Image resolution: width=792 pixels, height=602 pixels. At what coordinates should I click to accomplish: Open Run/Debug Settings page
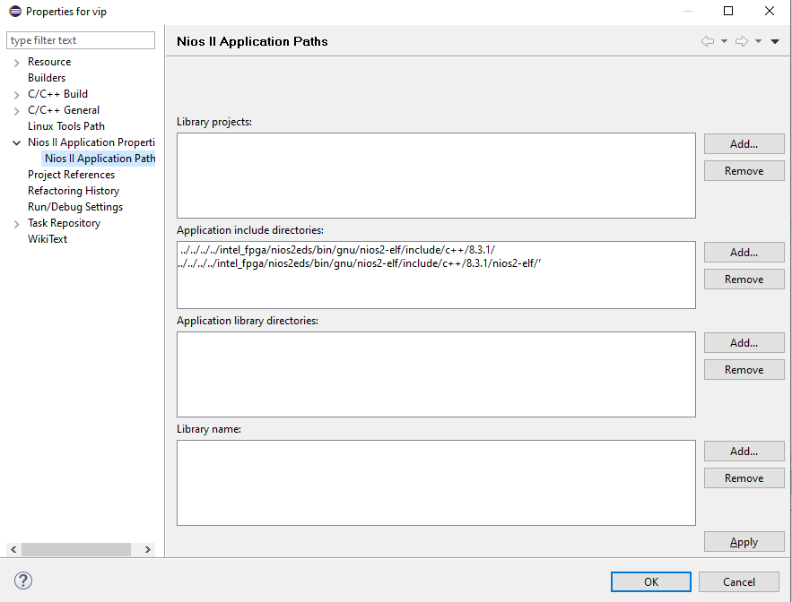click(x=75, y=207)
